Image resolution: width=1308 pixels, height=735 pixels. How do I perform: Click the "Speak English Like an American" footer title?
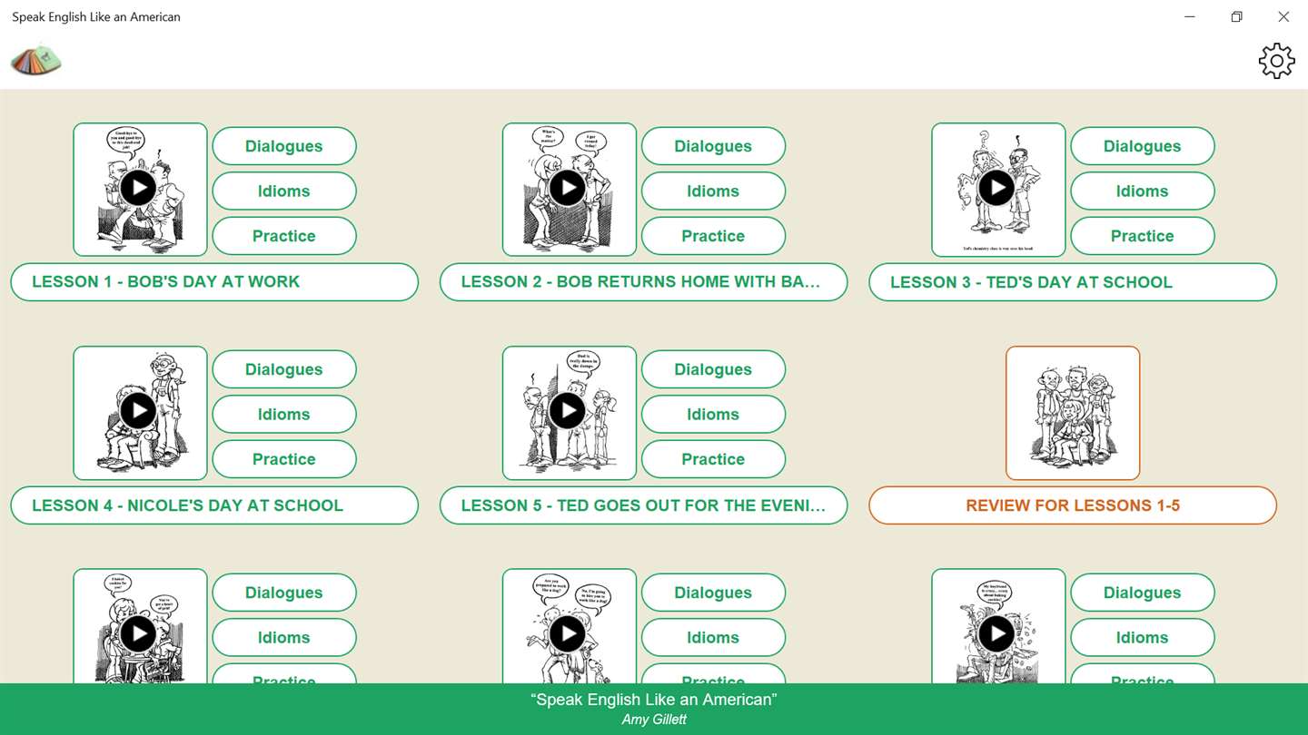tap(654, 700)
